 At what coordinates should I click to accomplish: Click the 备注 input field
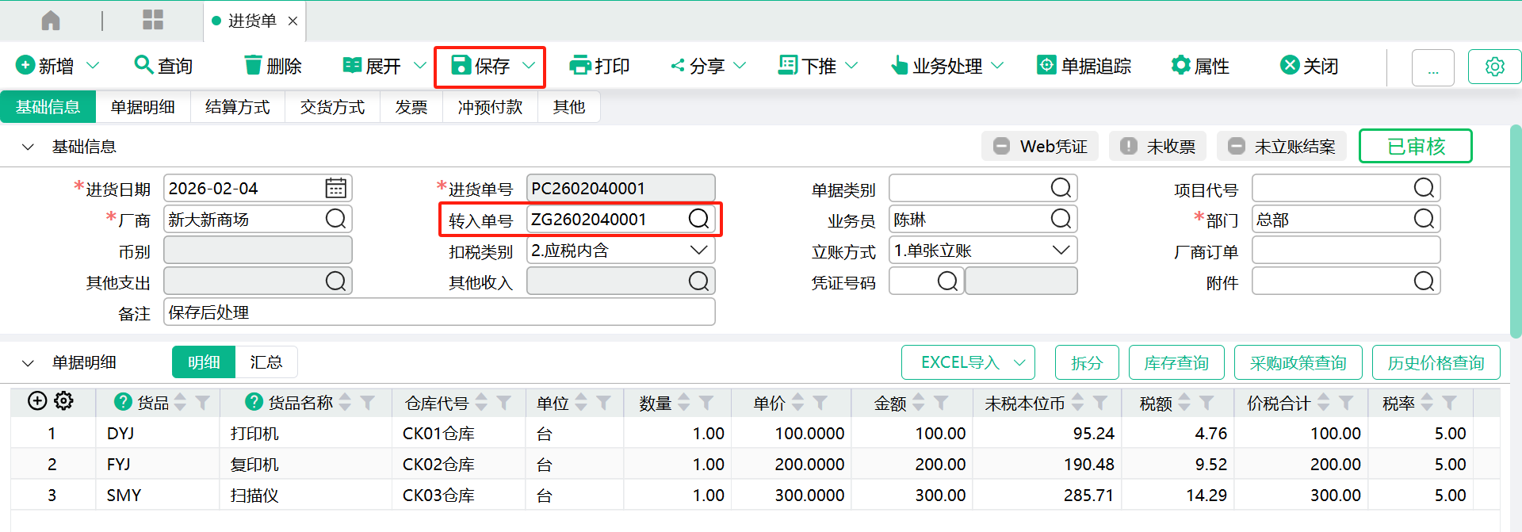439,312
